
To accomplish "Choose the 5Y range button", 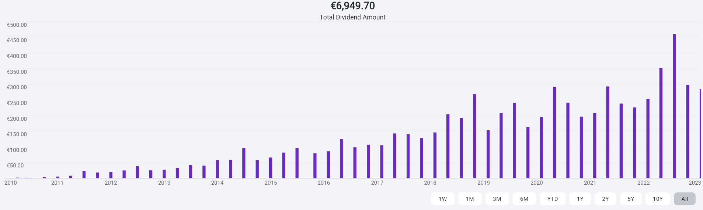I will click(x=631, y=199).
